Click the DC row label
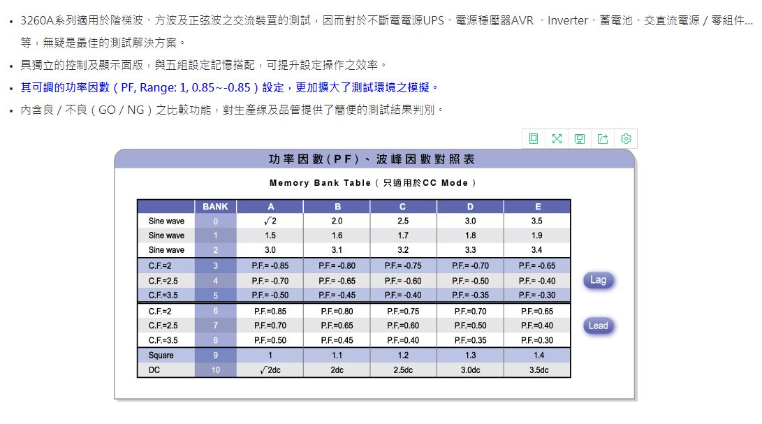Screen dimensions: 762x424 click(x=154, y=370)
